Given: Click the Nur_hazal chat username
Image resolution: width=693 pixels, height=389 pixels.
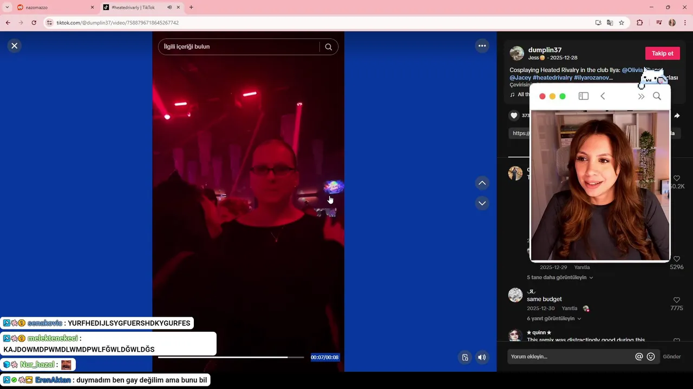Looking at the screenshot, I should [x=37, y=365].
